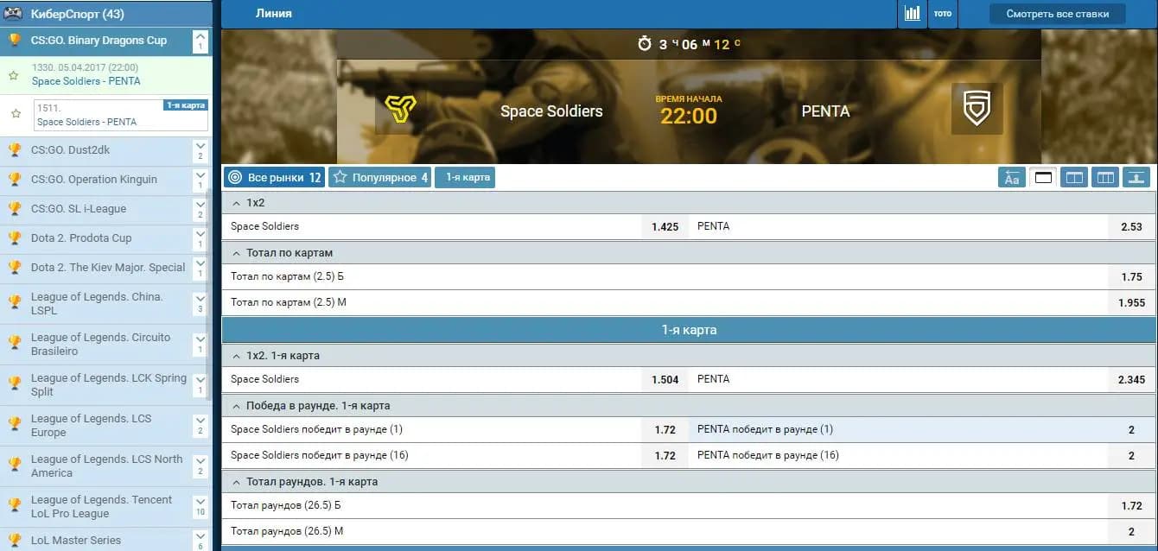The width and height of the screenshot is (1158, 551).
Task: Click the PENTA team shield logo
Action: [x=977, y=109]
